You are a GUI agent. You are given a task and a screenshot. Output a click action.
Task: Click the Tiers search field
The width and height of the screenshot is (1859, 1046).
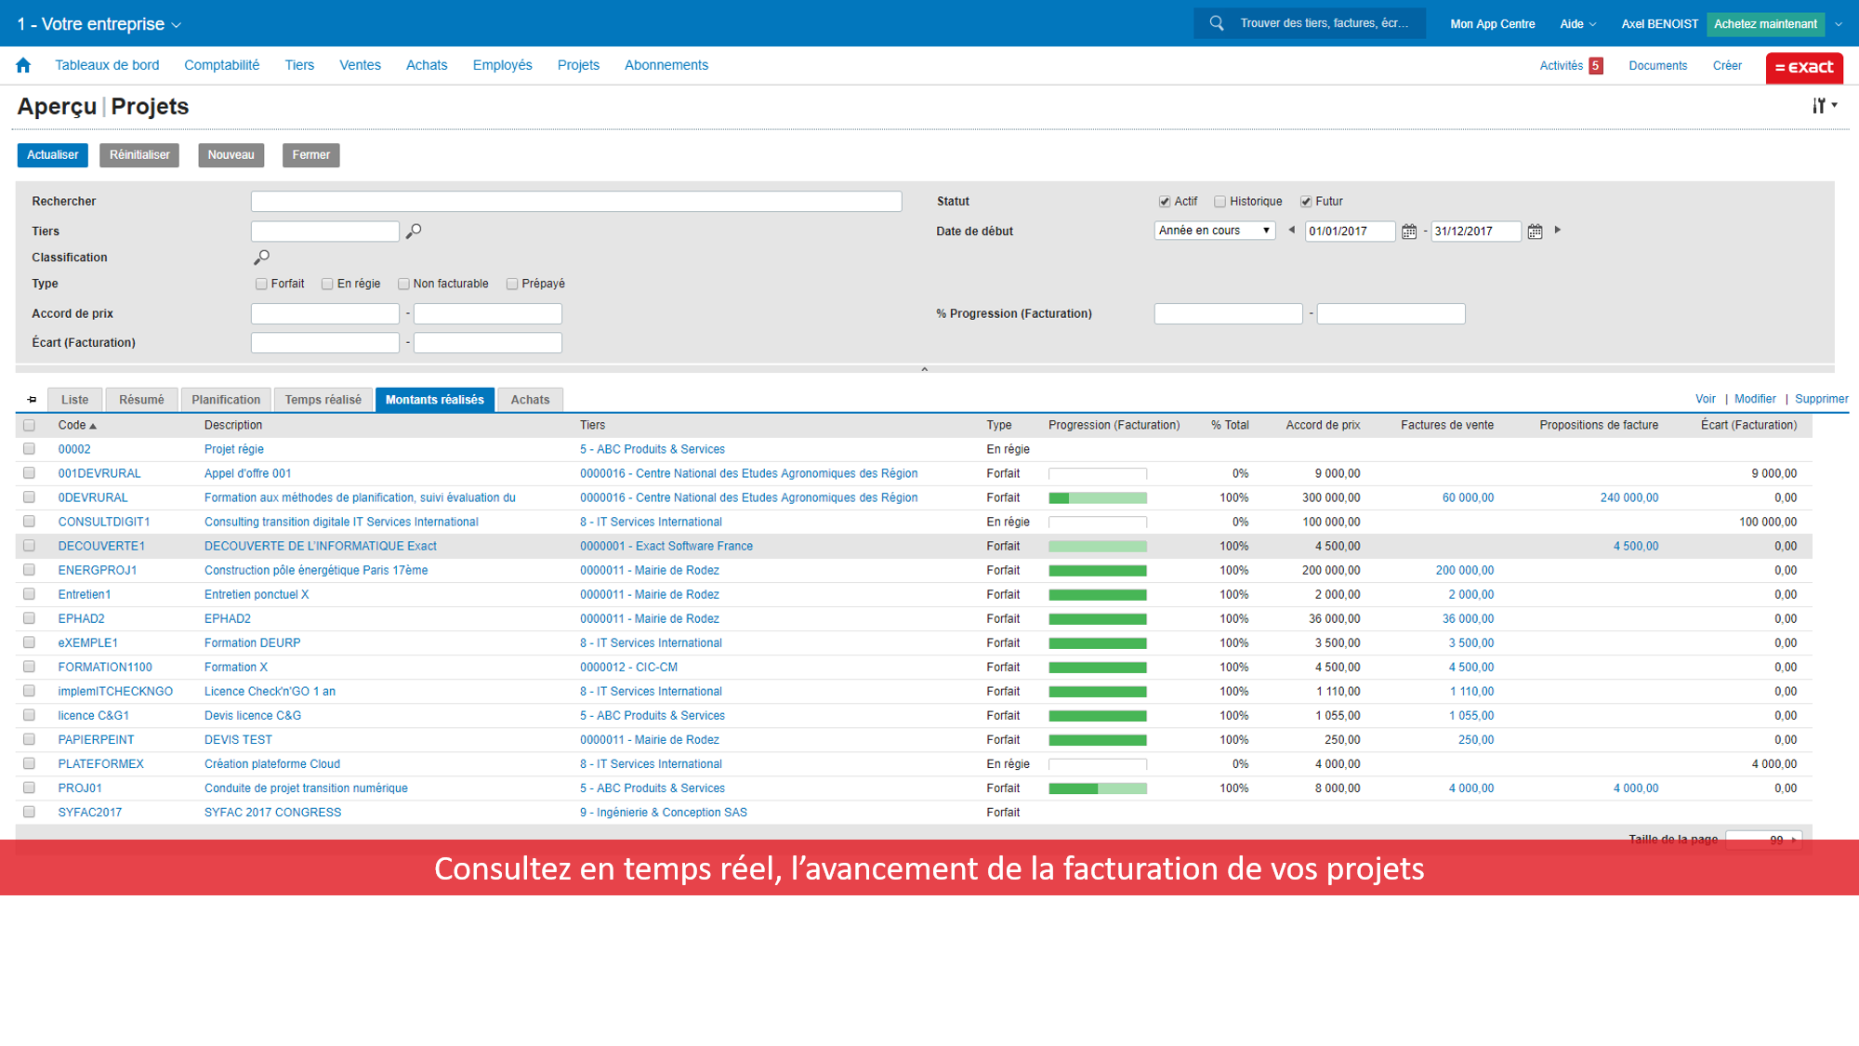click(324, 232)
